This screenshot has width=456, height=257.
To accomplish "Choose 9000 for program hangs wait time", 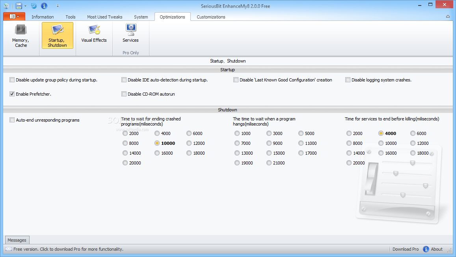I will click(x=269, y=143).
